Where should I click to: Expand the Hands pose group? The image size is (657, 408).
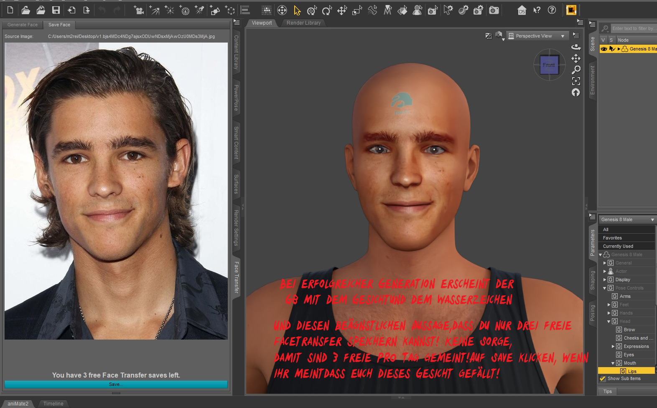pyautogui.click(x=609, y=313)
